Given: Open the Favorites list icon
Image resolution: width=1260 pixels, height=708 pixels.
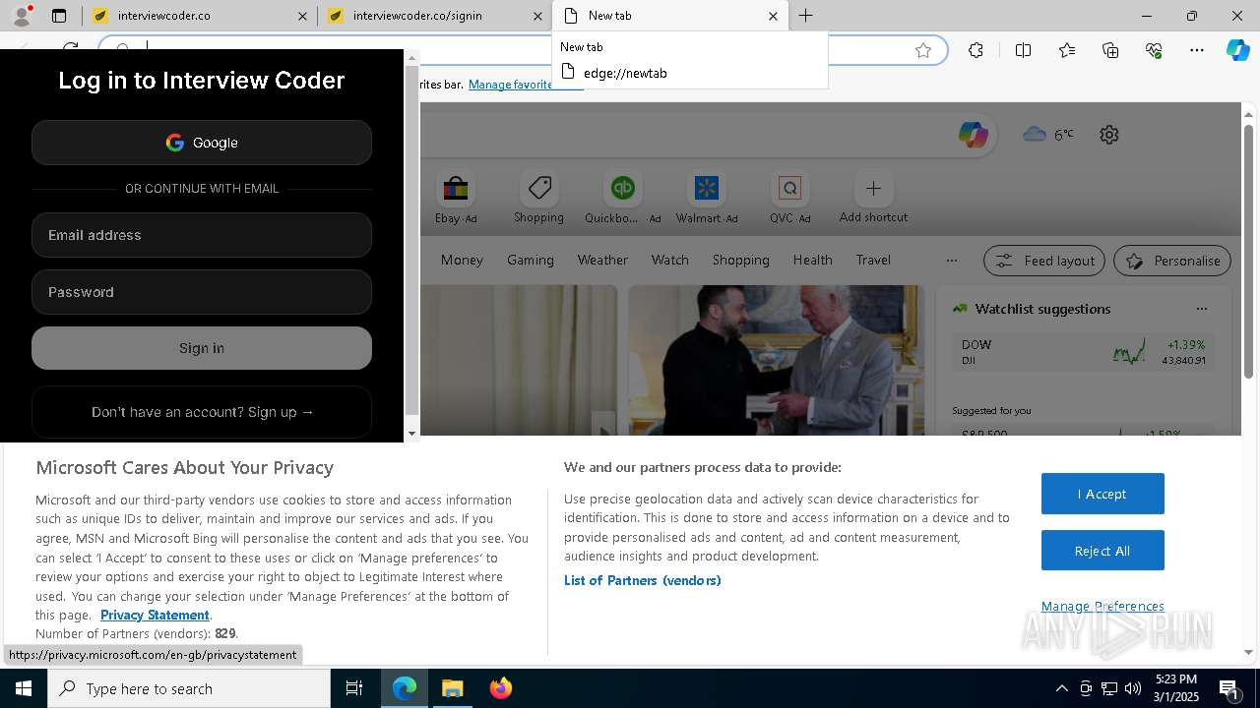Looking at the screenshot, I should tap(1067, 50).
